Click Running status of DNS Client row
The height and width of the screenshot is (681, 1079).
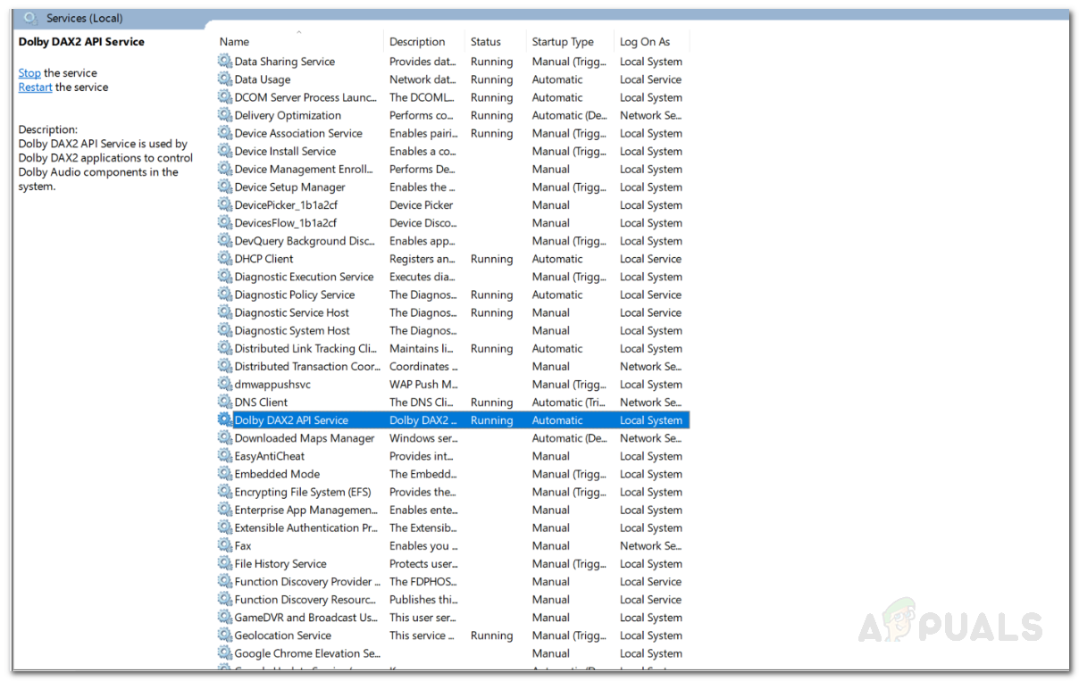click(492, 403)
